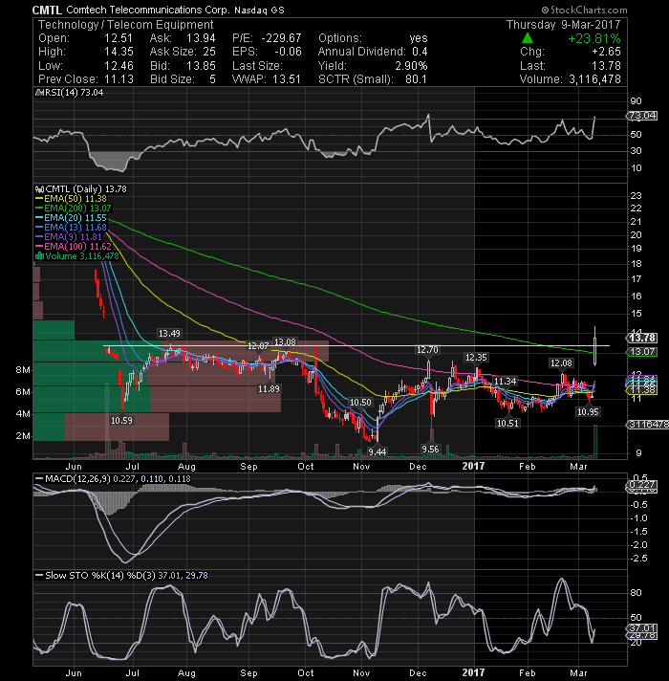The width and height of the screenshot is (669, 681).
Task: Click the tall green volume bar in March
Action: pyautogui.click(x=595, y=442)
